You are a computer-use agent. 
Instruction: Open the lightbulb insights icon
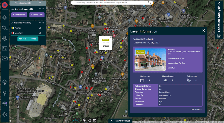(x=5, y=82)
